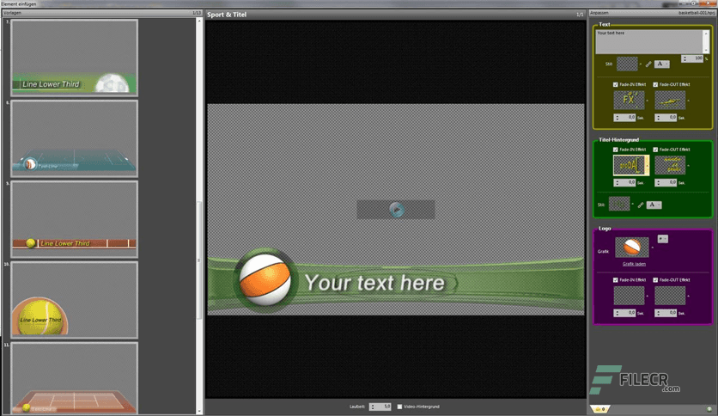Open the font A dropdown in Titel-Hintergrund

click(x=654, y=205)
